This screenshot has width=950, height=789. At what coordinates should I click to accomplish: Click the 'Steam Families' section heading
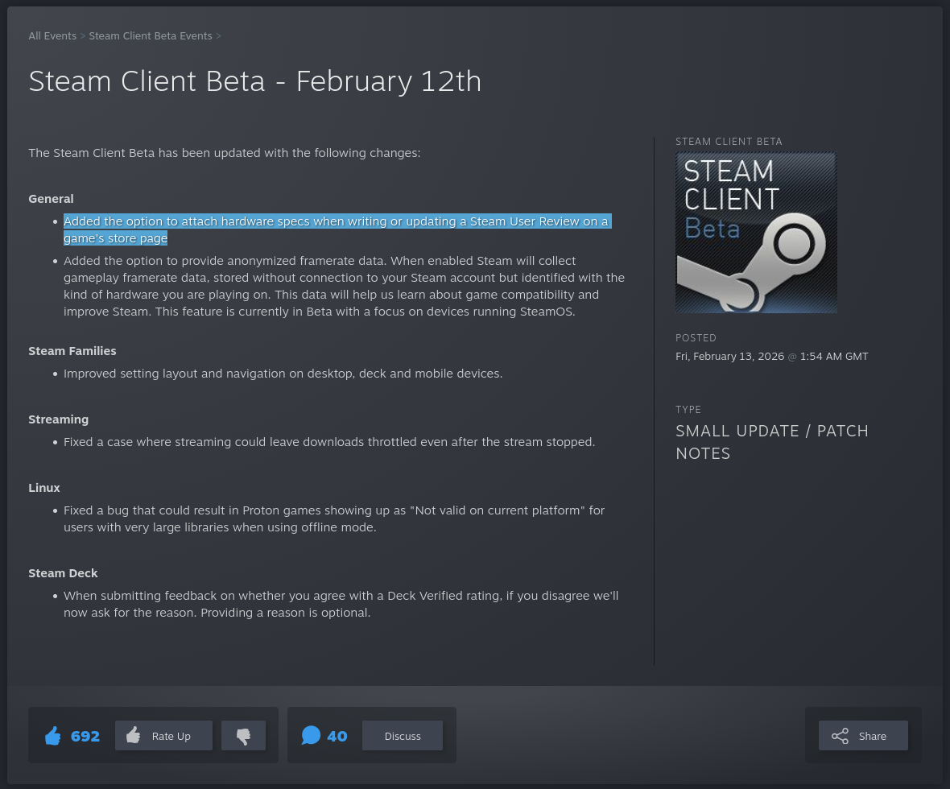click(x=72, y=351)
